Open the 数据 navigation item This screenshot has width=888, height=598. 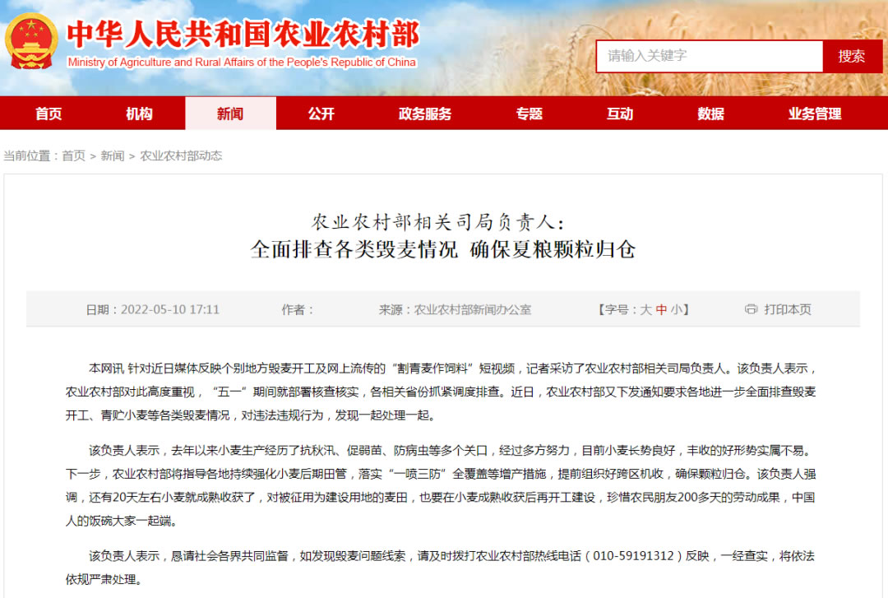(710, 114)
